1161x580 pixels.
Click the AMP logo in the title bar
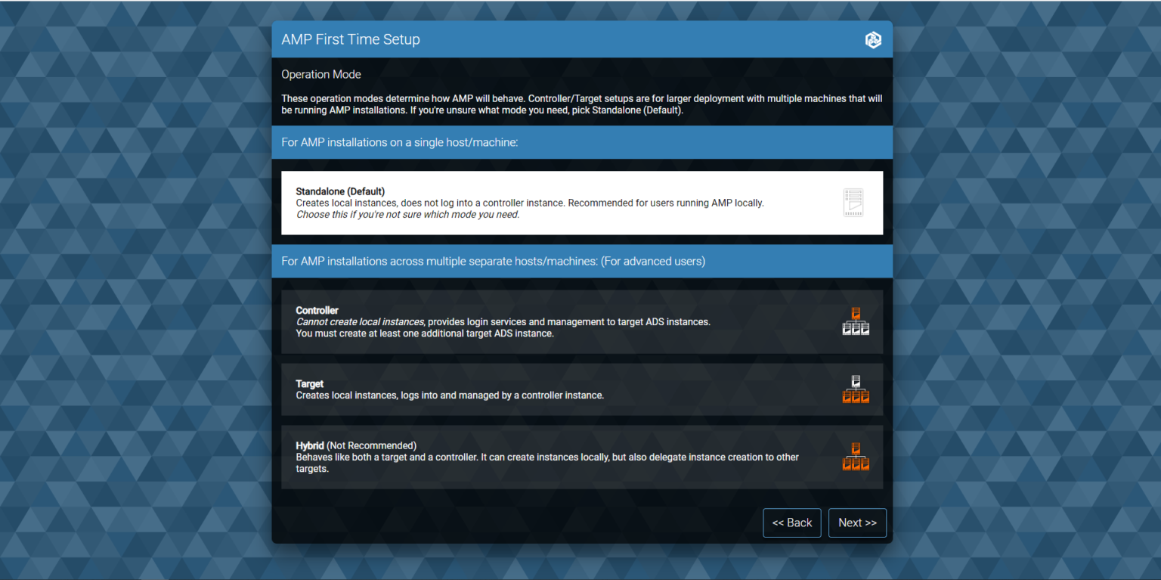pos(873,39)
